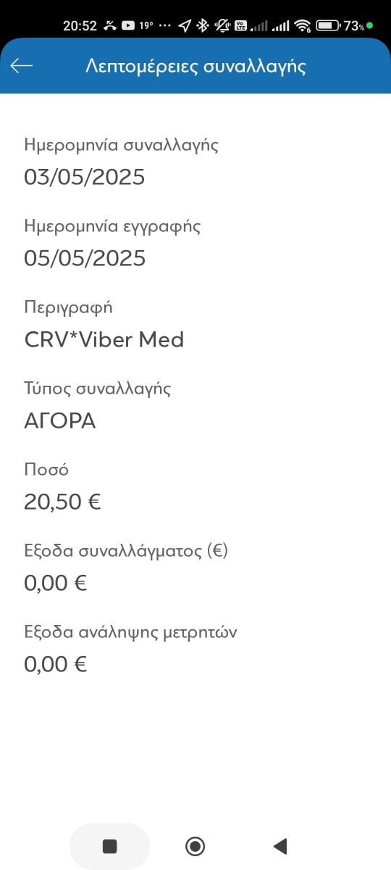Tap the CRV*Viber Med description

[x=104, y=339]
